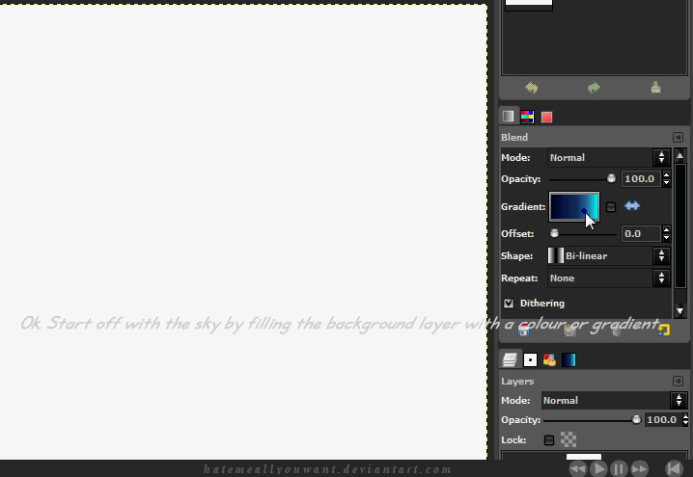Increase Blend opacity with the up arrow
Screen dimensions: 693x477
coord(666,174)
